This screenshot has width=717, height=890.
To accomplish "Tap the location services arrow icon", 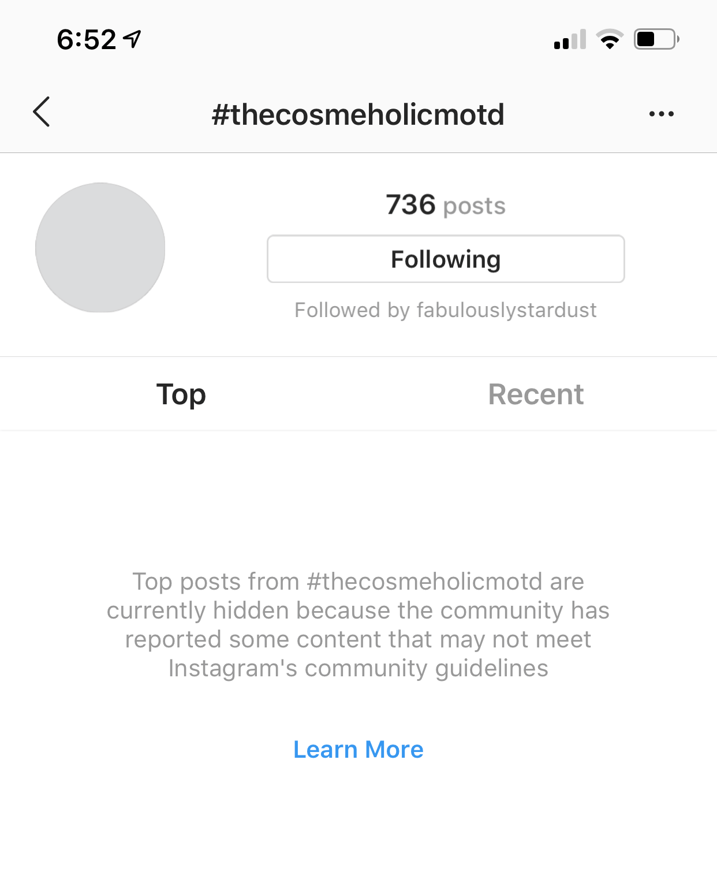I will [x=132, y=39].
